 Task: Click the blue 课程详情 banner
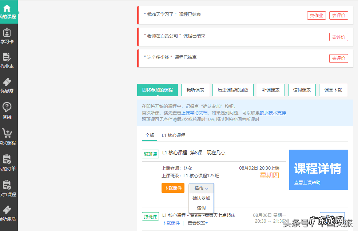click(318, 170)
